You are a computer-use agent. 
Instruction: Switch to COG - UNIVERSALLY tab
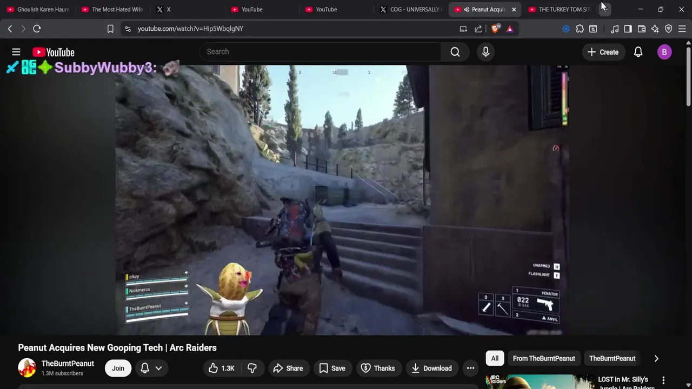click(x=410, y=9)
